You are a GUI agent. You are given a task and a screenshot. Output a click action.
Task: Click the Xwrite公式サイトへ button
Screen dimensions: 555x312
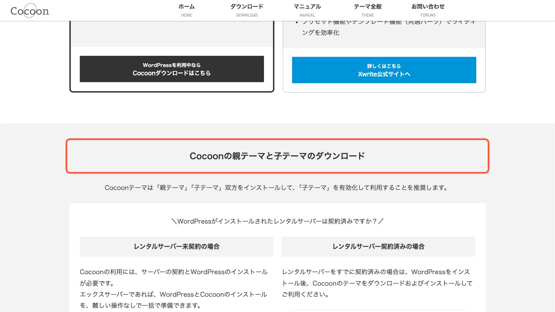tap(384, 70)
